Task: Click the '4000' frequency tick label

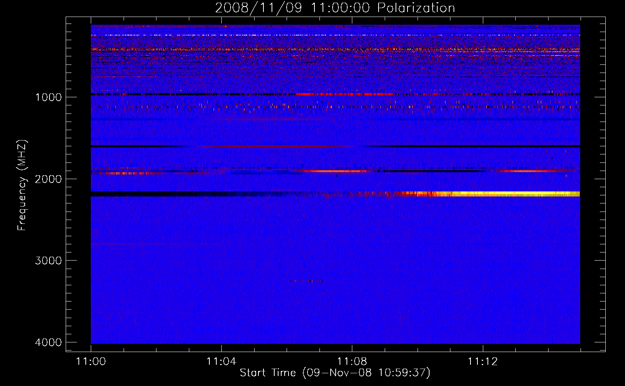Action: [48, 342]
